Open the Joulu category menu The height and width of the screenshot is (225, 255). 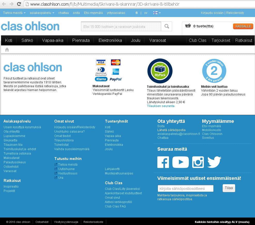click(x=136, y=40)
